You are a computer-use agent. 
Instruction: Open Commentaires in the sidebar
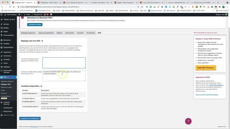coord(9,35)
